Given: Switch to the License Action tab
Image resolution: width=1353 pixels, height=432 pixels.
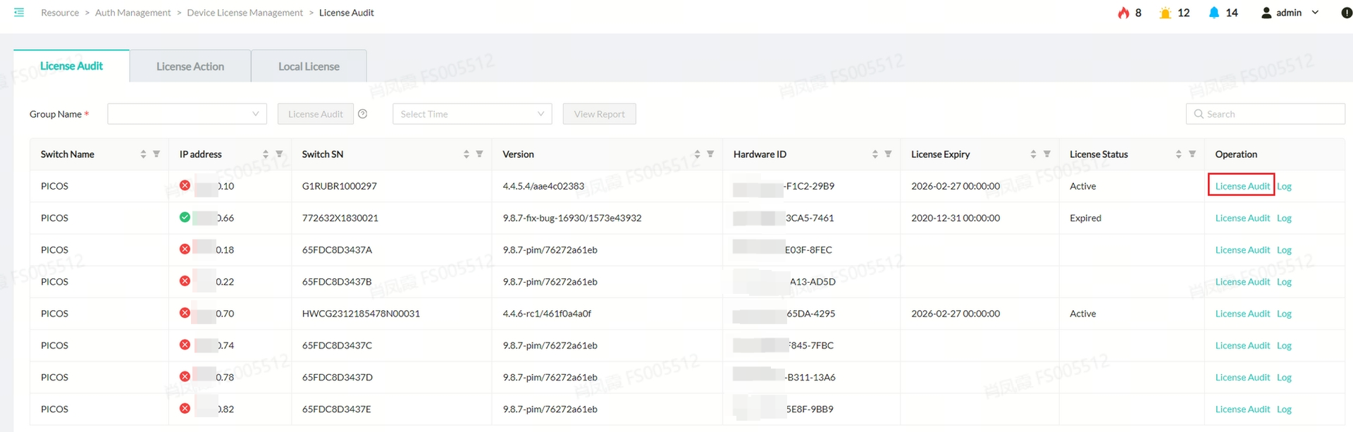Looking at the screenshot, I should coord(190,66).
